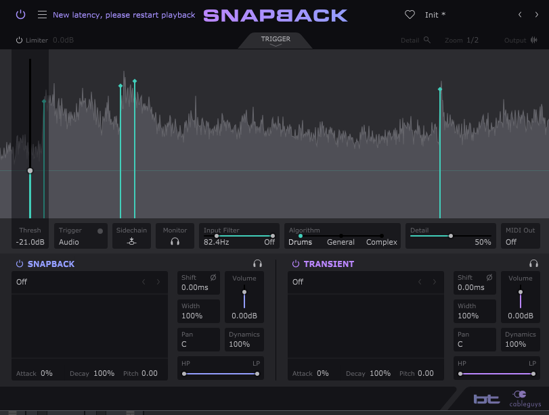Click the TRANSIENT Width 100% value

[468, 316]
